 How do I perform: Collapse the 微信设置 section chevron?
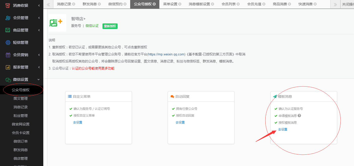(x=38, y=79)
